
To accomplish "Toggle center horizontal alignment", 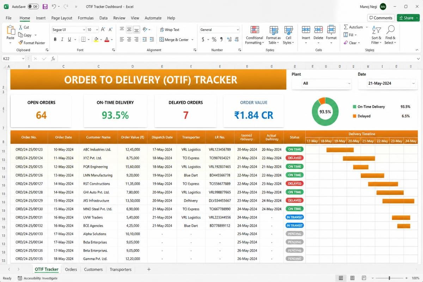I will (129, 39).
